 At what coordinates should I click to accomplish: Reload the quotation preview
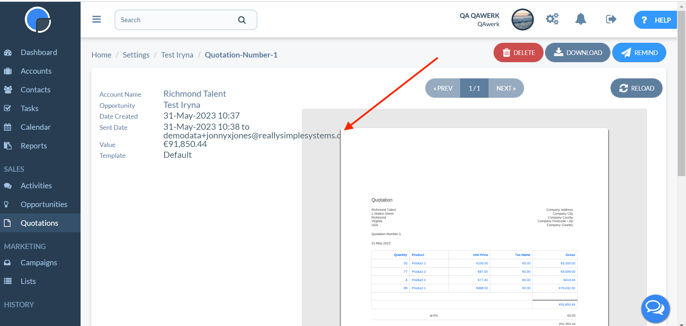pyautogui.click(x=636, y=88)
